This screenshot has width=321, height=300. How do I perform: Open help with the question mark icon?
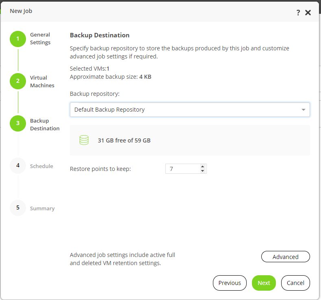298,13
